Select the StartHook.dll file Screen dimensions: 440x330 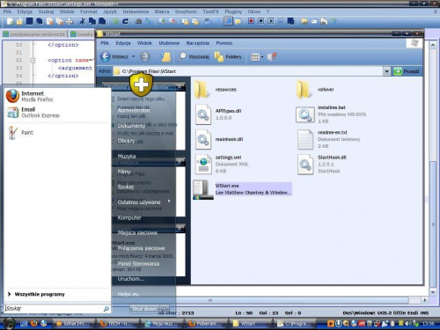[x=322, y=165]
